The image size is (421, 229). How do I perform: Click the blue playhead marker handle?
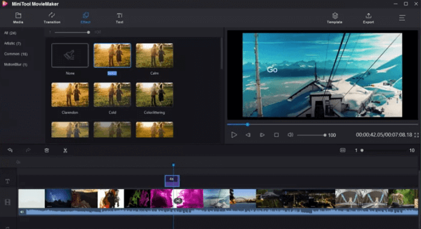click(173, 165)
